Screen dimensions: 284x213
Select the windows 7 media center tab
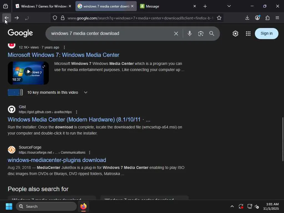(x=106, y=6)
